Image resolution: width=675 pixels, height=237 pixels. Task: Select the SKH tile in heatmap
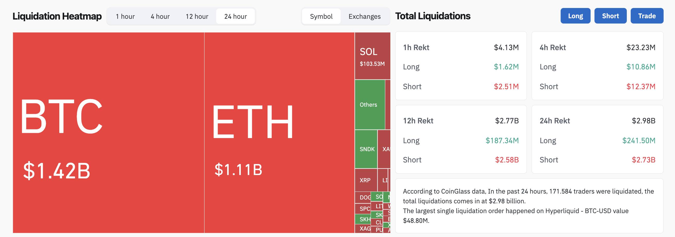pos(363,219)
